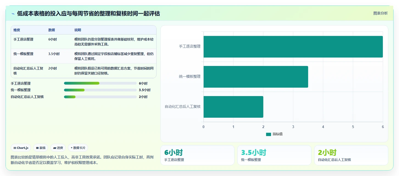
Task: Toggle the 指标值 legend swatch
Action: [269, 134]
